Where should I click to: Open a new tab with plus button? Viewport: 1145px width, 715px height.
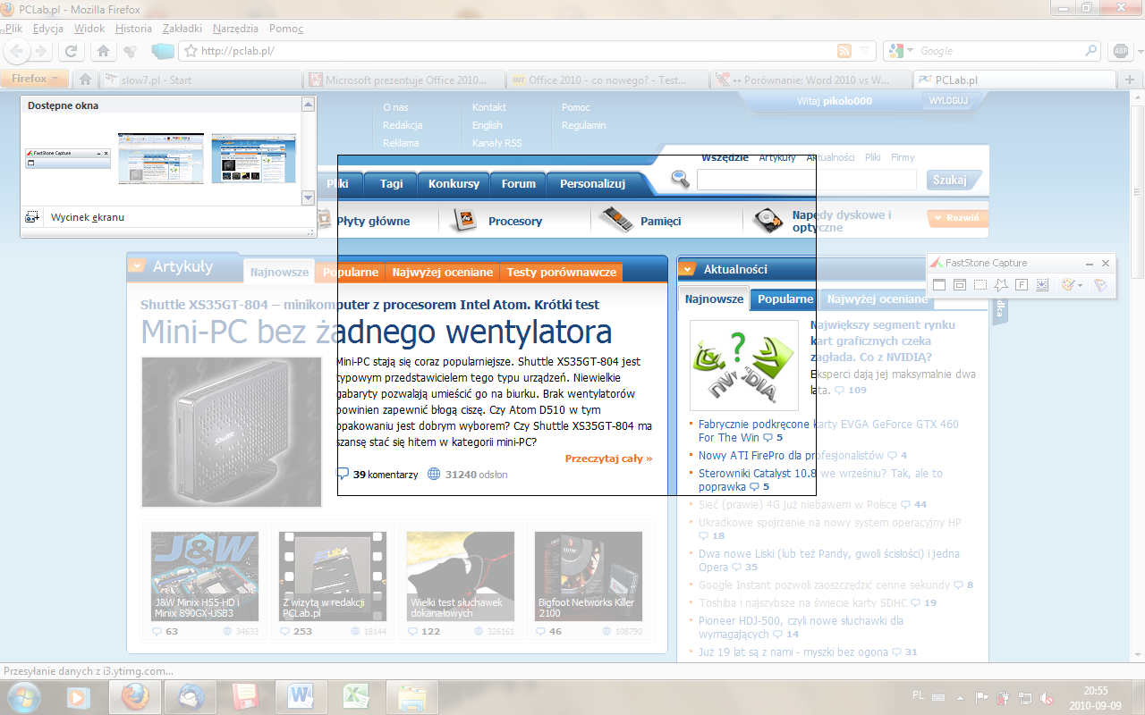pyautogui.click(x=1130, y=80)
